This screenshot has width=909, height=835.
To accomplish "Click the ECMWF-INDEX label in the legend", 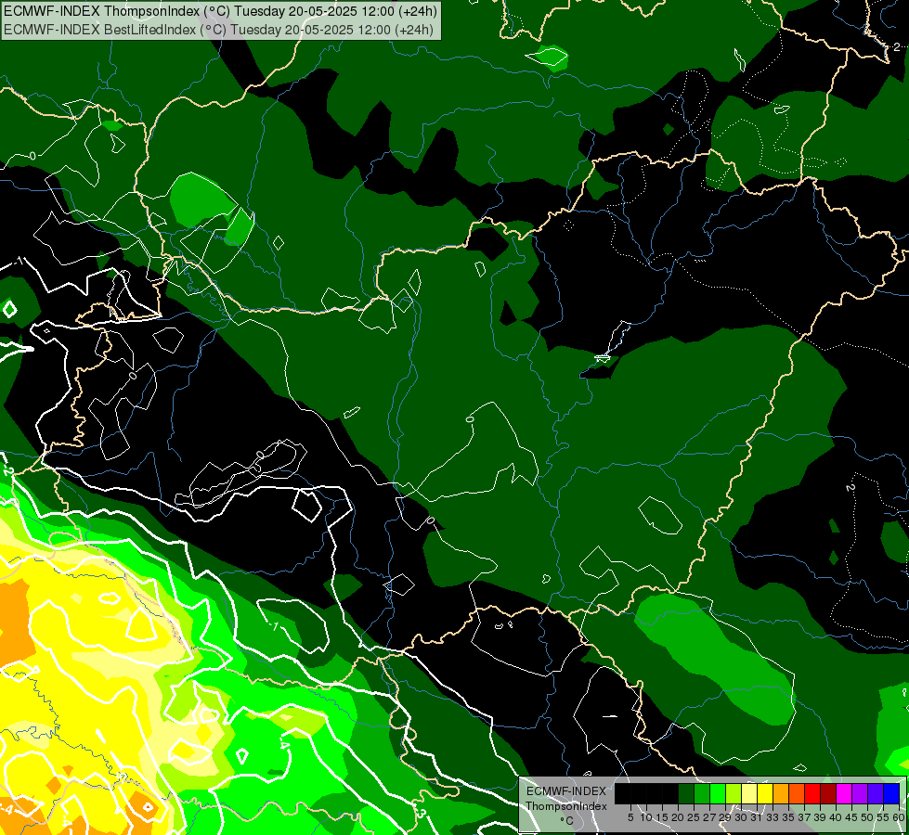I will point(566,791).
